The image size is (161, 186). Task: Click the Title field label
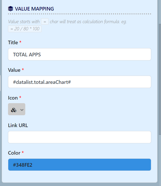pyautogui.click(x=13, y=42)
